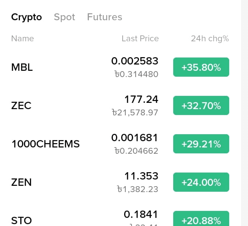Open the ZEC coin row
The image size is (248, 226).
pos(21,106)
